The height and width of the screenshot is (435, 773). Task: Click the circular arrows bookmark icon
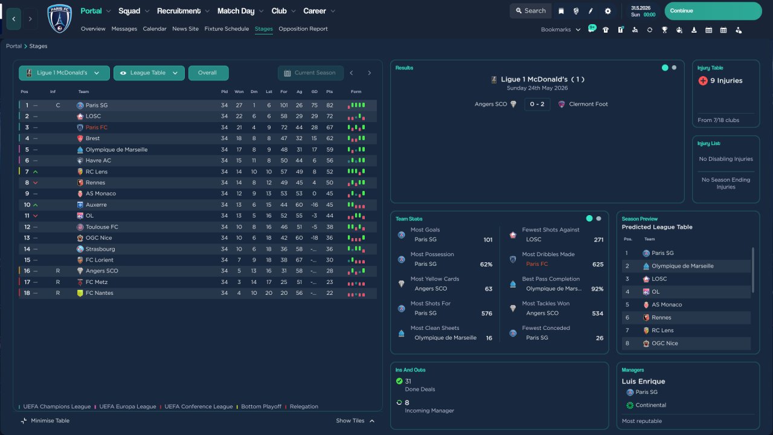coord(650,30)
